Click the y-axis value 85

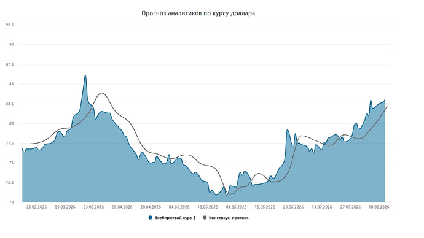click(x=12, y=84)
